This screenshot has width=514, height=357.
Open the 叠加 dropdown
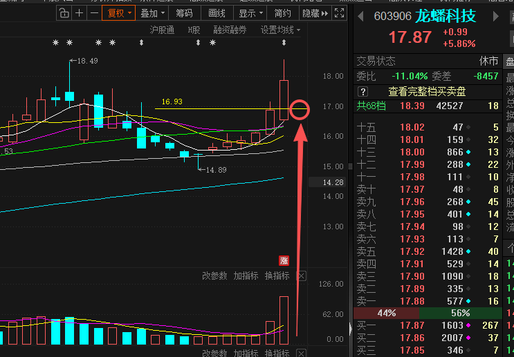(152, 13)
